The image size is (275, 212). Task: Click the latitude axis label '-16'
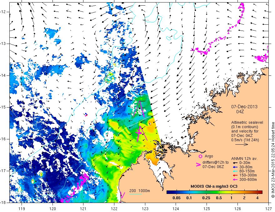(3, 139)
